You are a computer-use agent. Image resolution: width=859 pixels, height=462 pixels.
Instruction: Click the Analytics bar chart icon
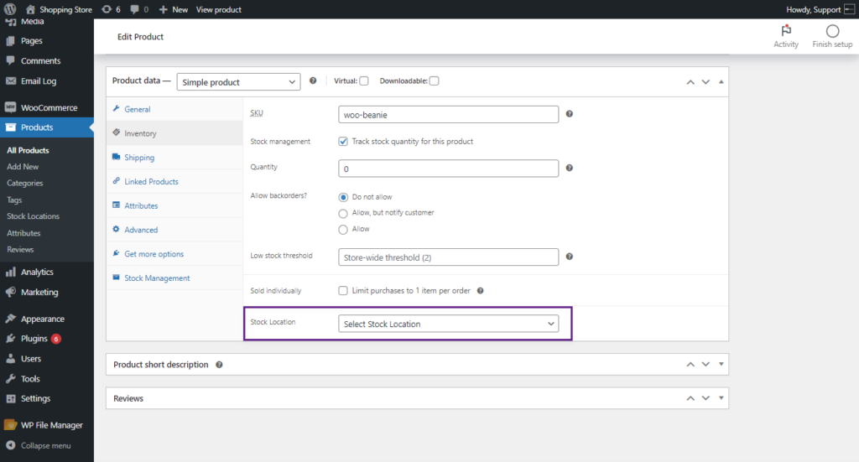[10, 272]
